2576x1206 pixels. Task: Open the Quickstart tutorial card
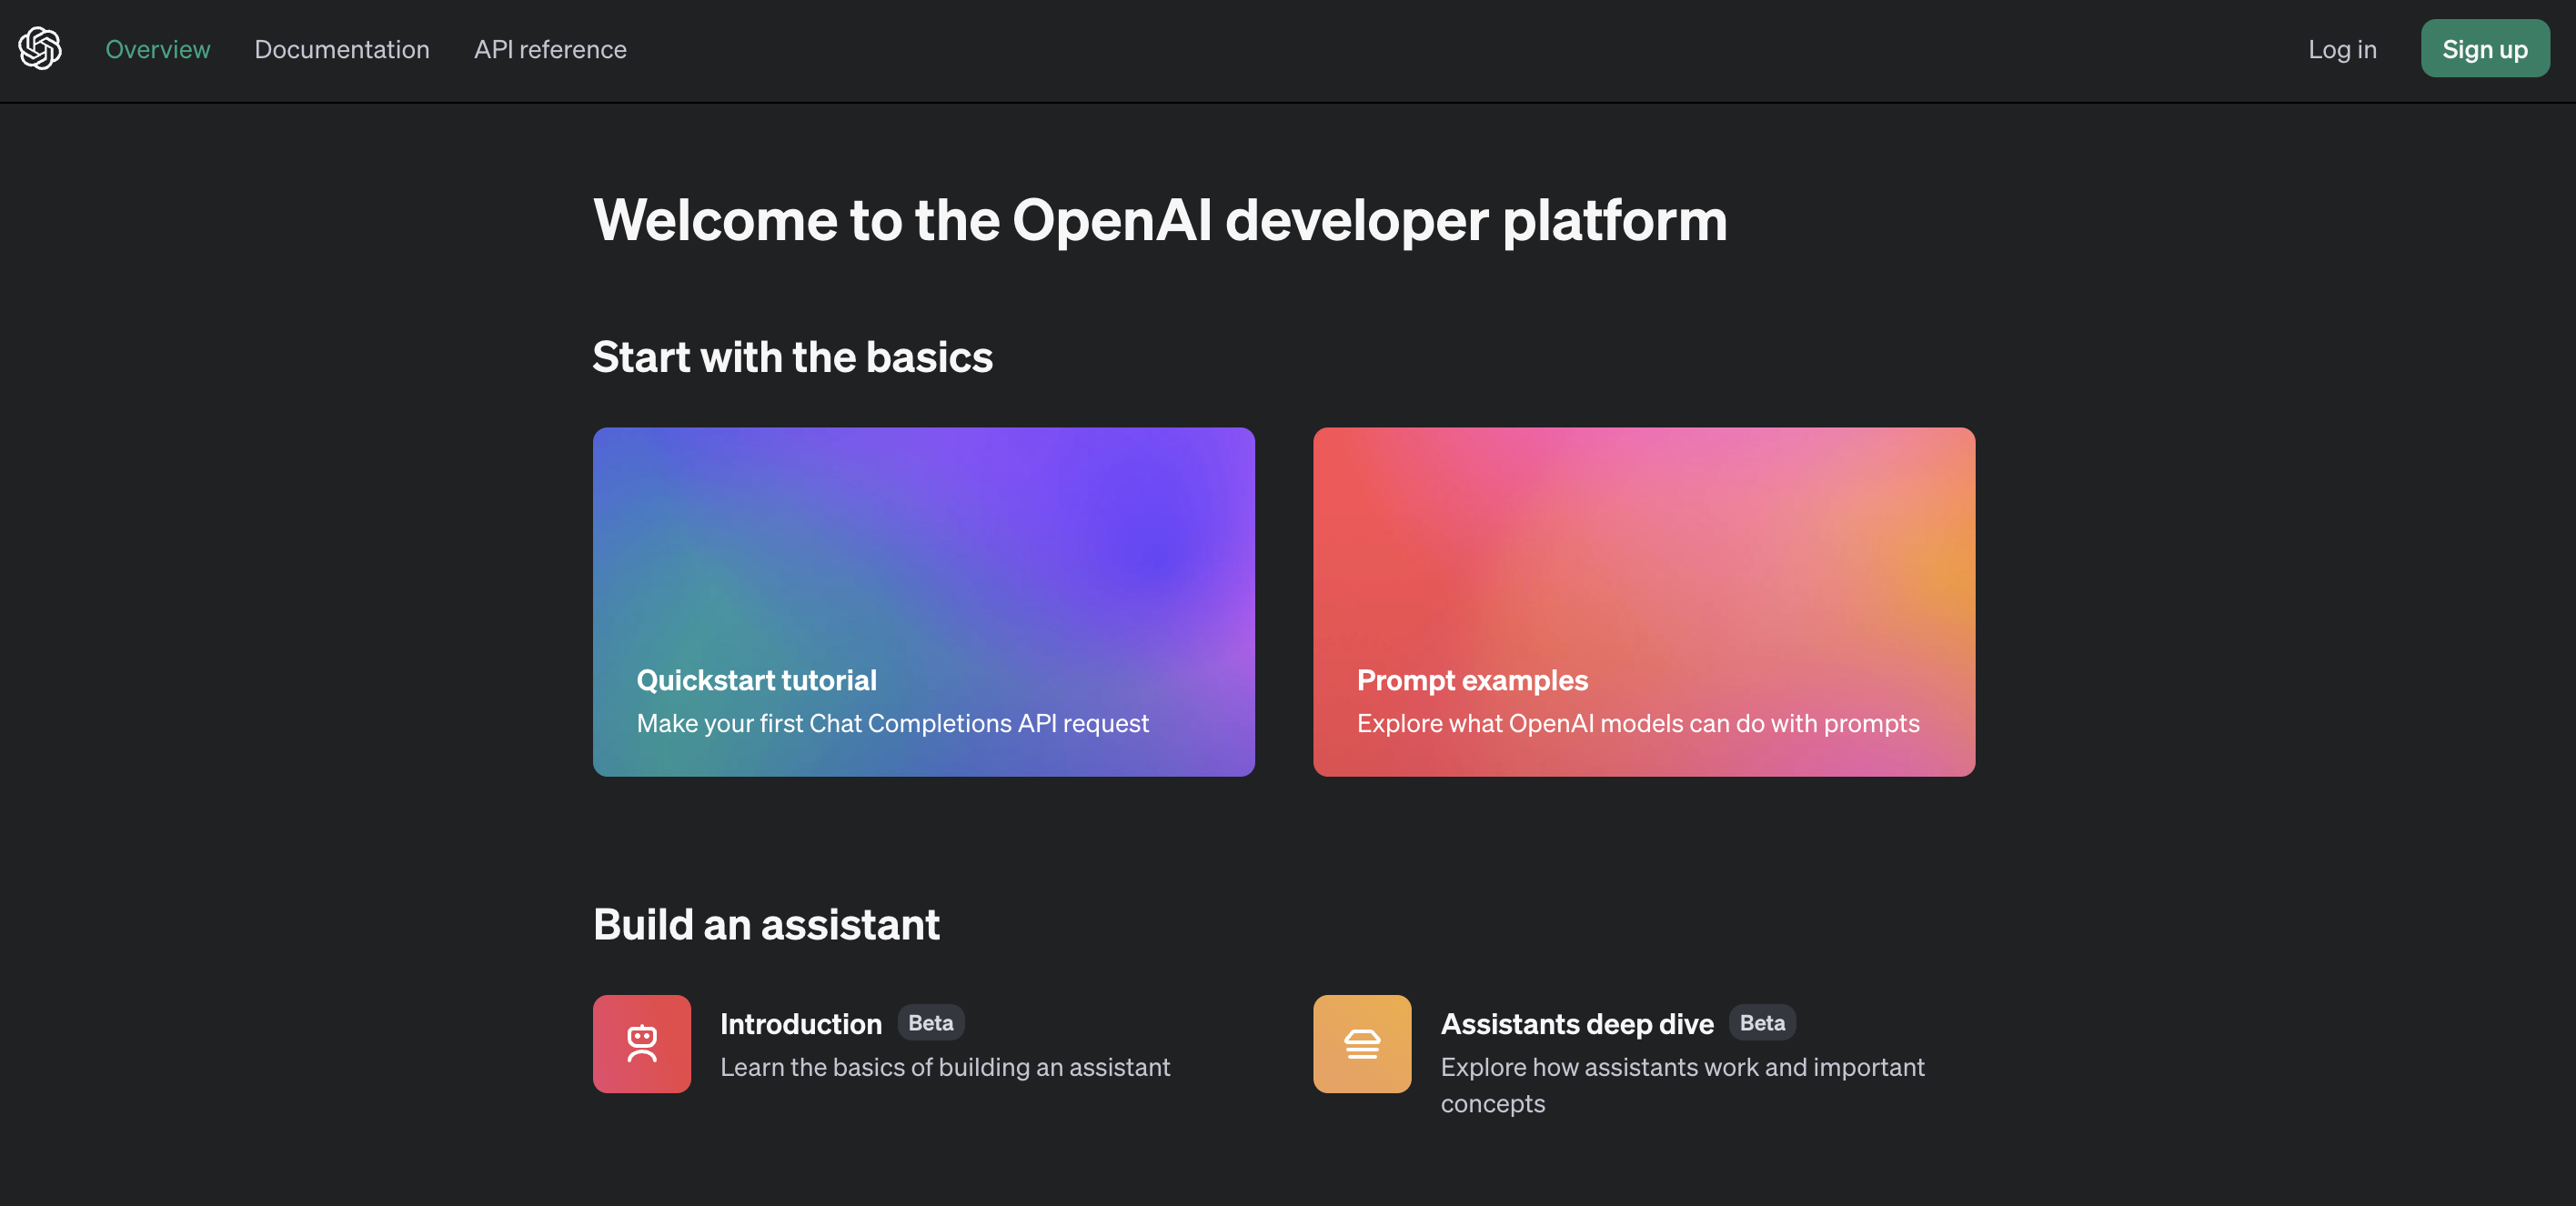point(923,602)
